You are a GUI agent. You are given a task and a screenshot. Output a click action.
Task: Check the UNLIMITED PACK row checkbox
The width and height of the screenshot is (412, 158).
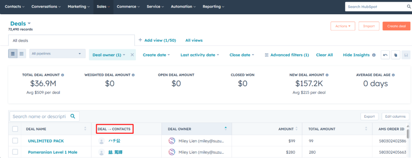coord(15,141)
